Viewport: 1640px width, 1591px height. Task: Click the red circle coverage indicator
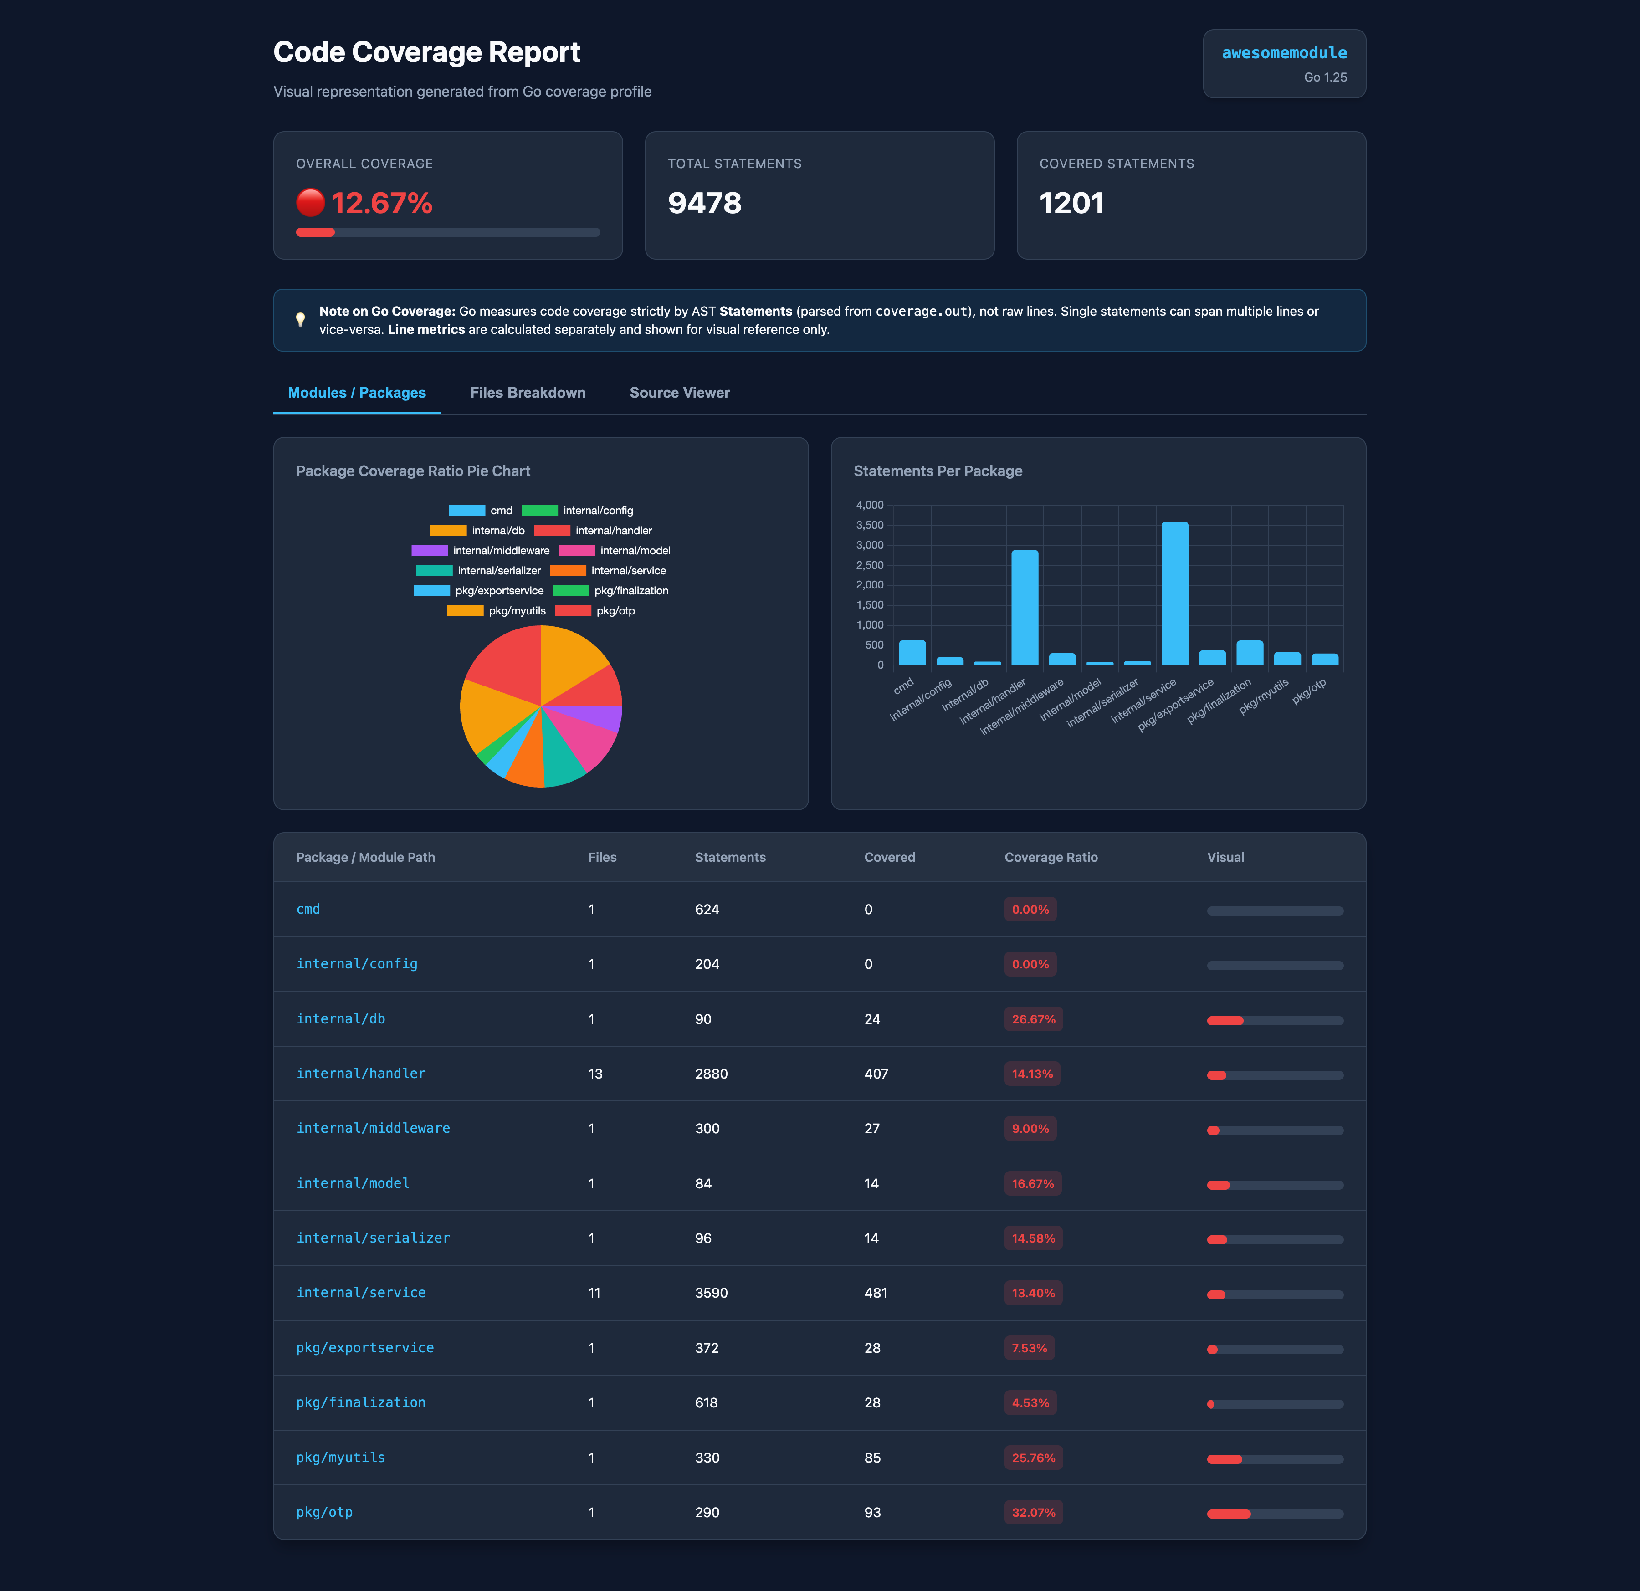pyautogui.click(x=310, y=202)
